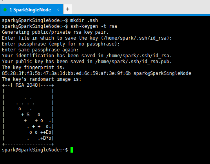Click the green connection status dot
This screenshot has width=210, height=164.
click(5, 10)
